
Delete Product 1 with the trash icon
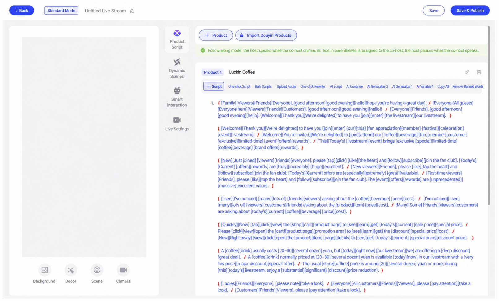point(479,72)
